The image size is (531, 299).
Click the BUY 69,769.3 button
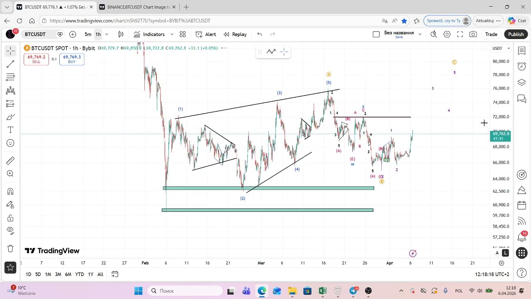point(72,59)
